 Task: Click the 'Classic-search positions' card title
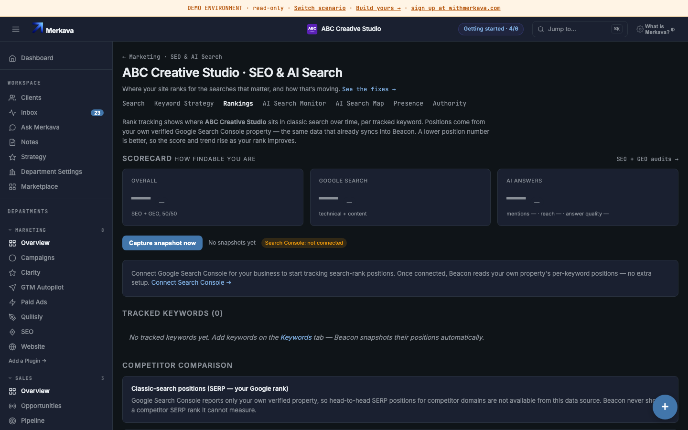click(210, 389)
